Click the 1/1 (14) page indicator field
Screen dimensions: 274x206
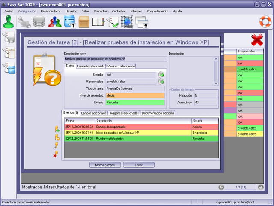pos(241,187)
